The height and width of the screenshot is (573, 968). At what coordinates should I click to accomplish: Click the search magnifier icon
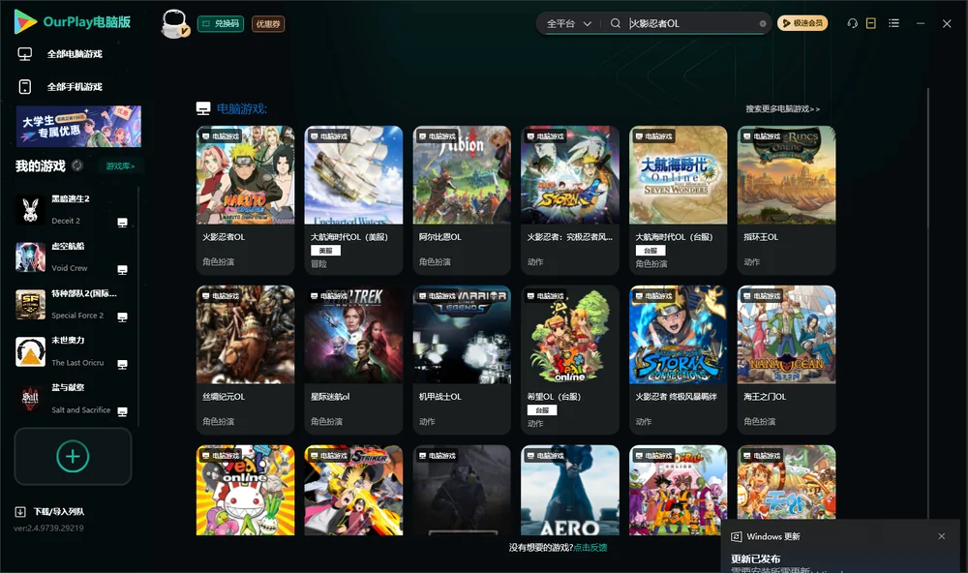(x=616, y=23)
